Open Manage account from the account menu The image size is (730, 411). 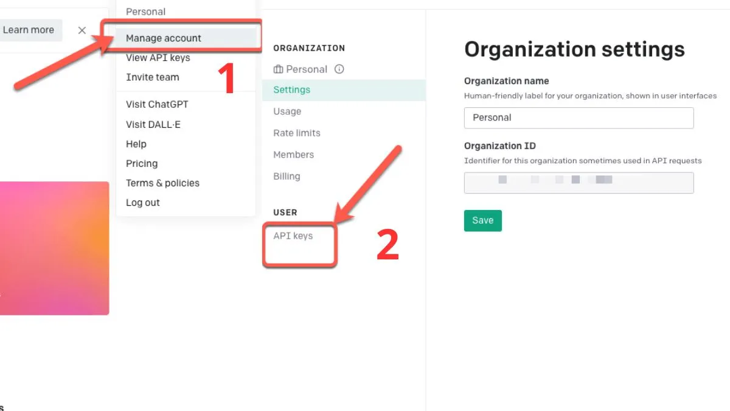pyautogui.click(x=163, y=38)
